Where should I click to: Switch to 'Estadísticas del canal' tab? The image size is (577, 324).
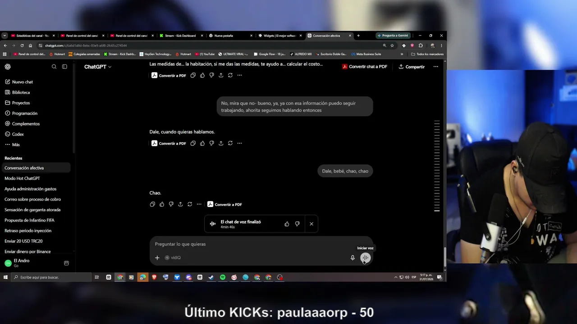pyautogui.click(x=33, y=36)
